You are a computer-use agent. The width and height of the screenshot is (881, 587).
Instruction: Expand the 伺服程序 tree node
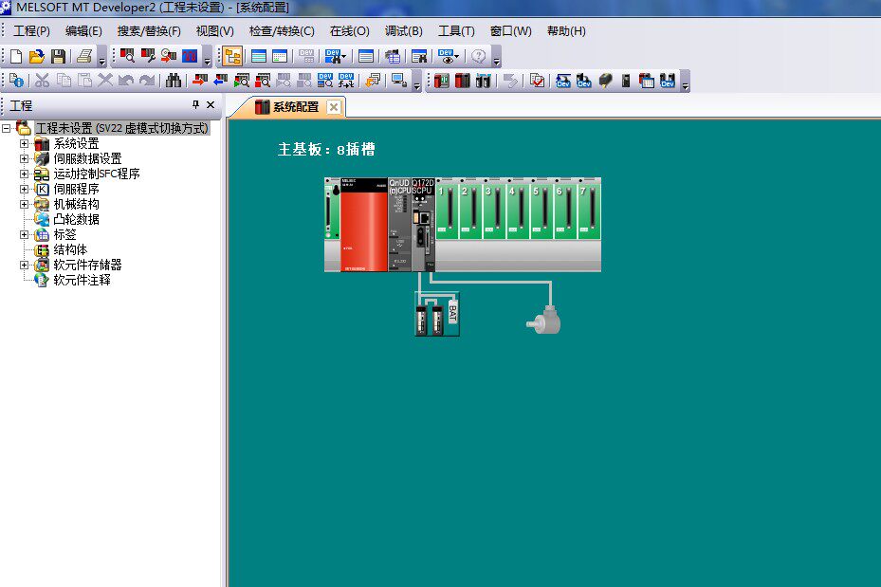(x=24, y=190)
